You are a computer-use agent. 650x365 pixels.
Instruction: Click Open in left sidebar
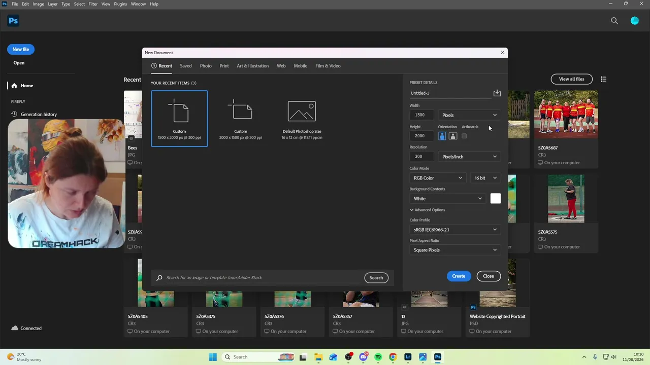click(x=19, y=63)
